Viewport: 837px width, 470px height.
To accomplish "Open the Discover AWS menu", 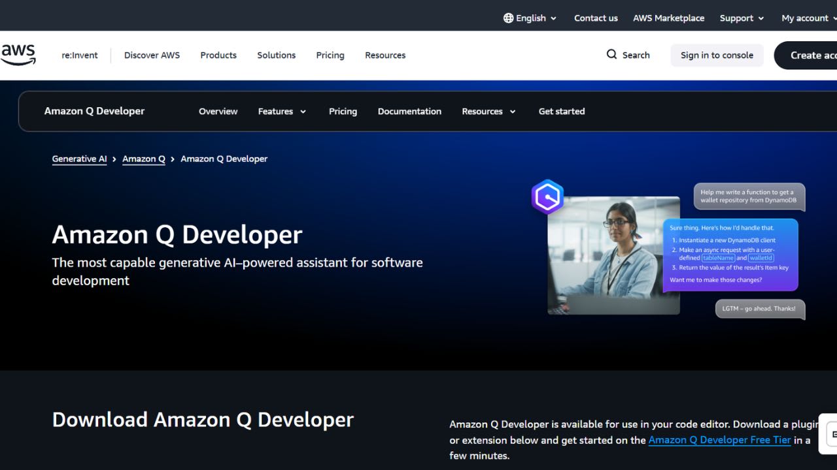I will pyautogui.click(x=152, y=55).
